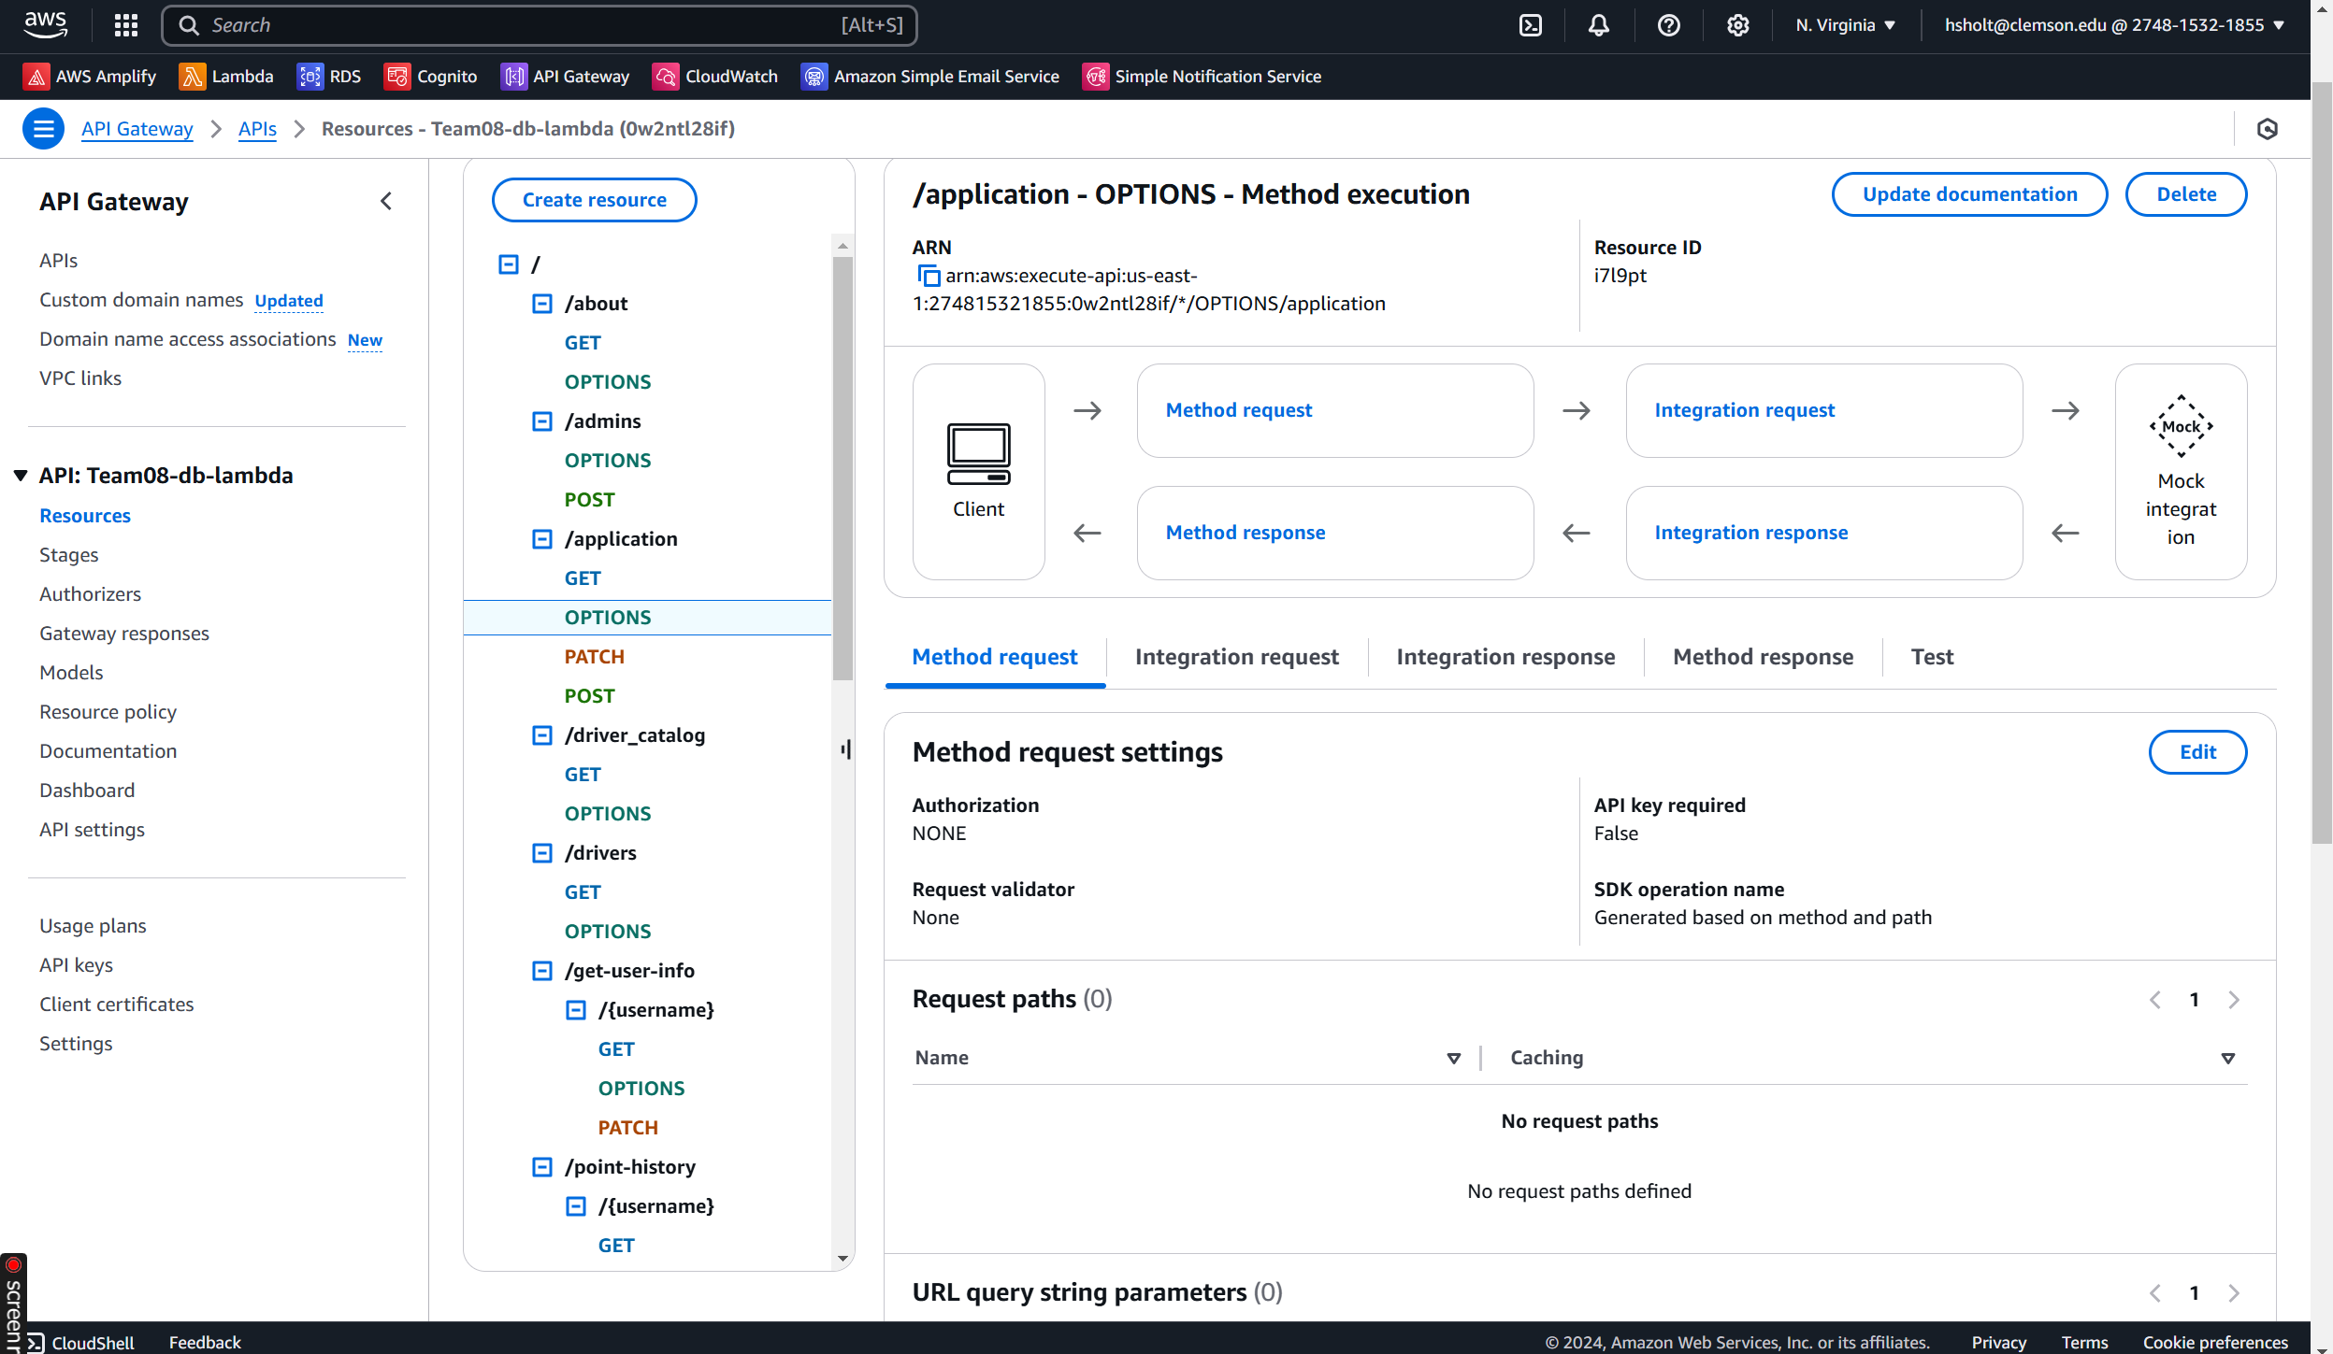The height and width of the screenshot is (1354, 2333).
Task: Open Authorizers in the side navigation
Action: coord(90,594)
